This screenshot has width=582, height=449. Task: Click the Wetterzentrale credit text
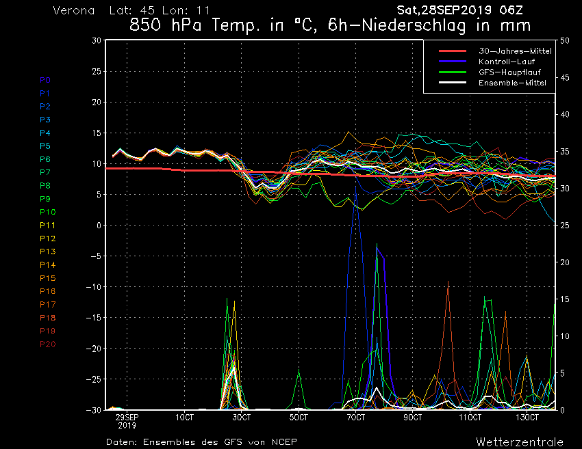click(520, 442)
